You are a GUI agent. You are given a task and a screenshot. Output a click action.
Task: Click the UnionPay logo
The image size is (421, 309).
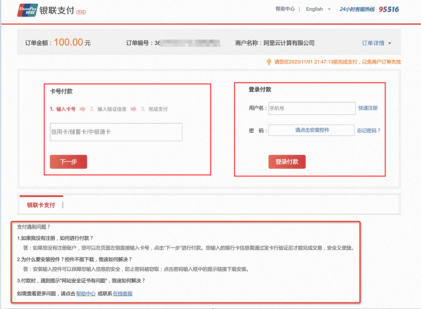[27, 10]
